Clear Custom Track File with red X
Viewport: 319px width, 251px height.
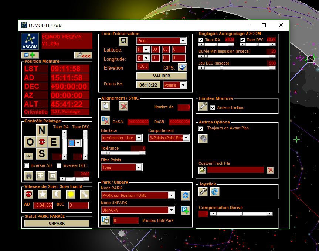(270, 170)
